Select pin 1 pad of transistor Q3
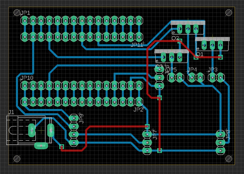This screenshot has height=174, width=244. point(163,57)
